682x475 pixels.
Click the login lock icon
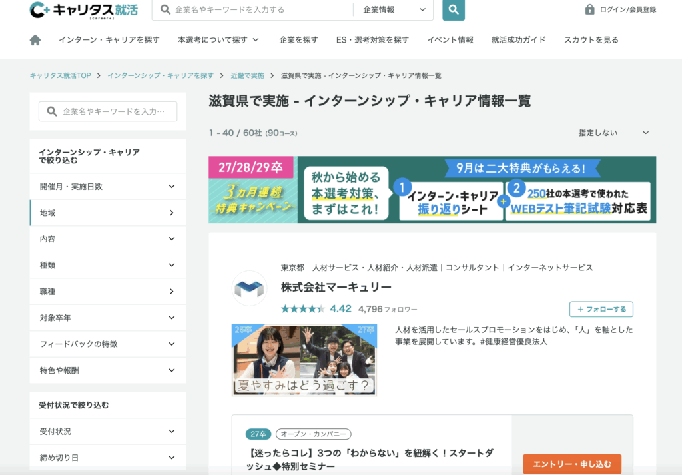[x=589, y=9]
